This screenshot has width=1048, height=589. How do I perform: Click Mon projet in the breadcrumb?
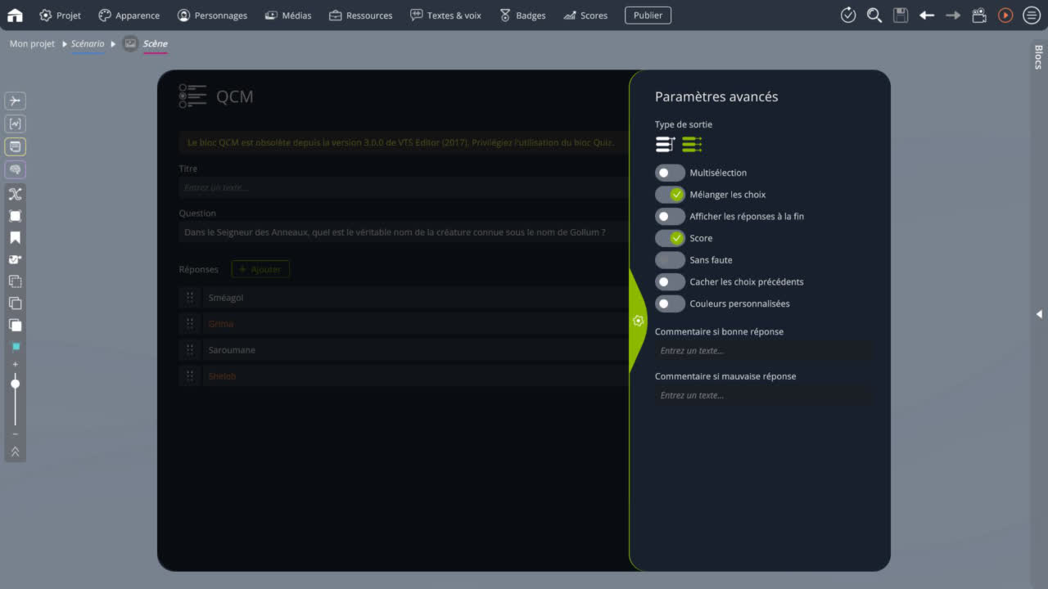pyautogui.click(x=32, y=43)
